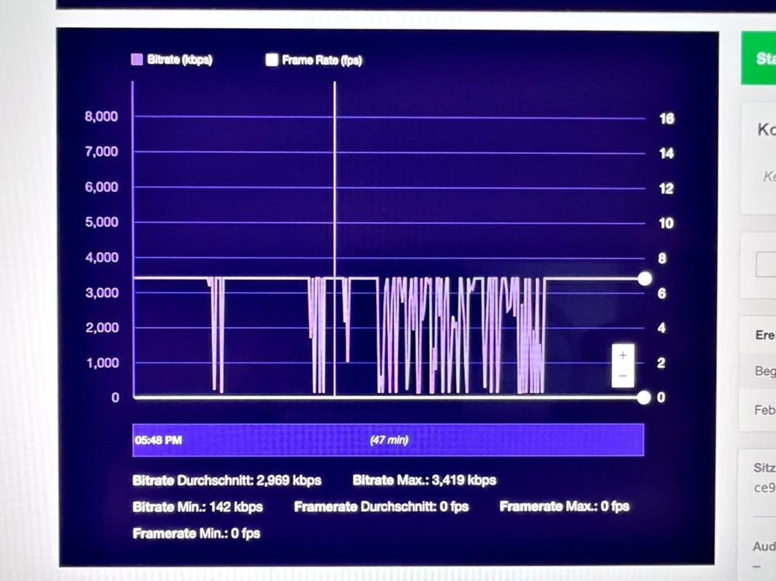
Task: Click the 8,000 gridline label on the bitrate axis
Action: pos(102,117)
